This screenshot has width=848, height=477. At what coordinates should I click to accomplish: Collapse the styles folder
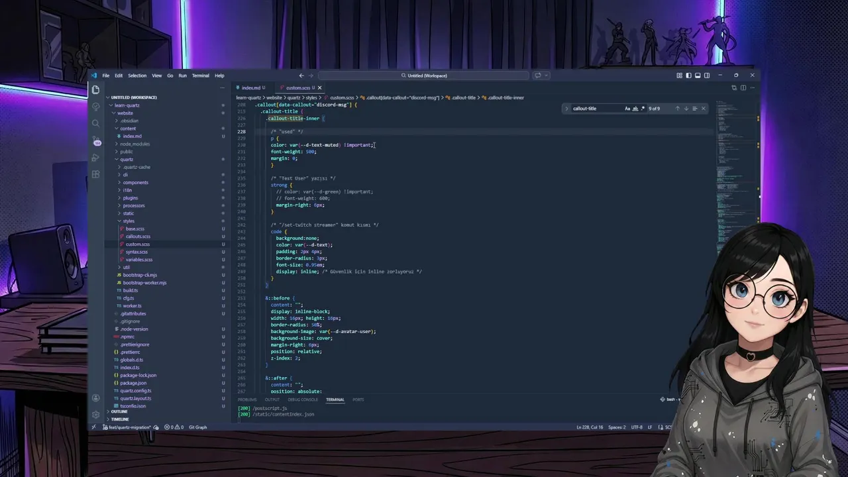coord(128,221)
